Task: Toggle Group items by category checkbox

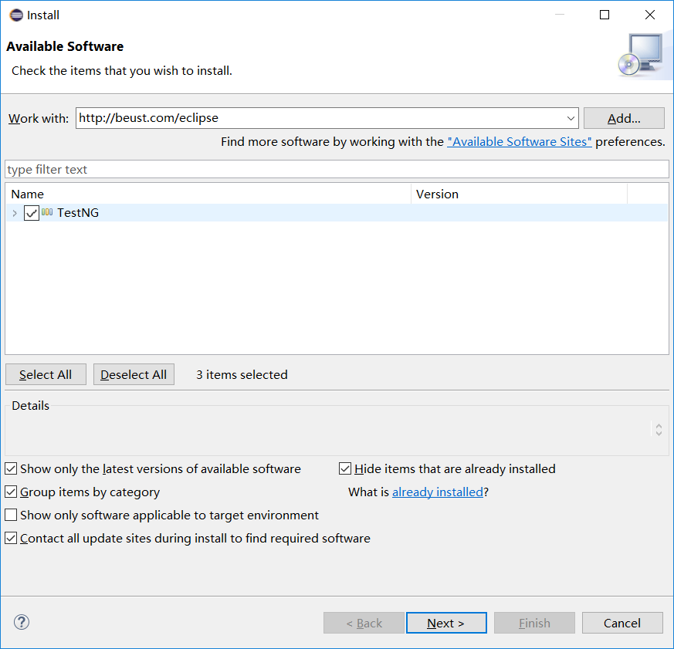Action: click(x=11, y=492)
